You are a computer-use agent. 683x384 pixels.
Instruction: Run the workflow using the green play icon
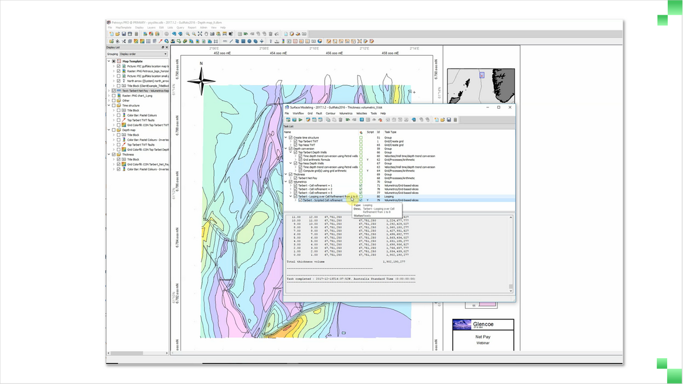301,119
